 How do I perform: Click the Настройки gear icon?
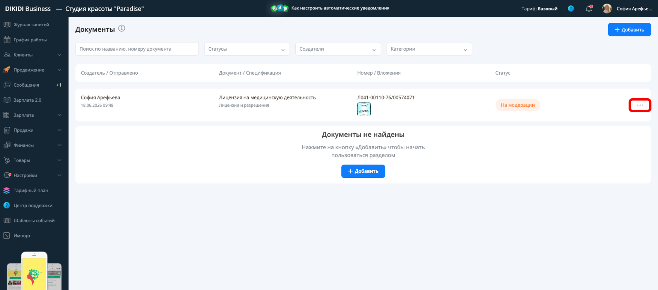click(x=7, y=176)
